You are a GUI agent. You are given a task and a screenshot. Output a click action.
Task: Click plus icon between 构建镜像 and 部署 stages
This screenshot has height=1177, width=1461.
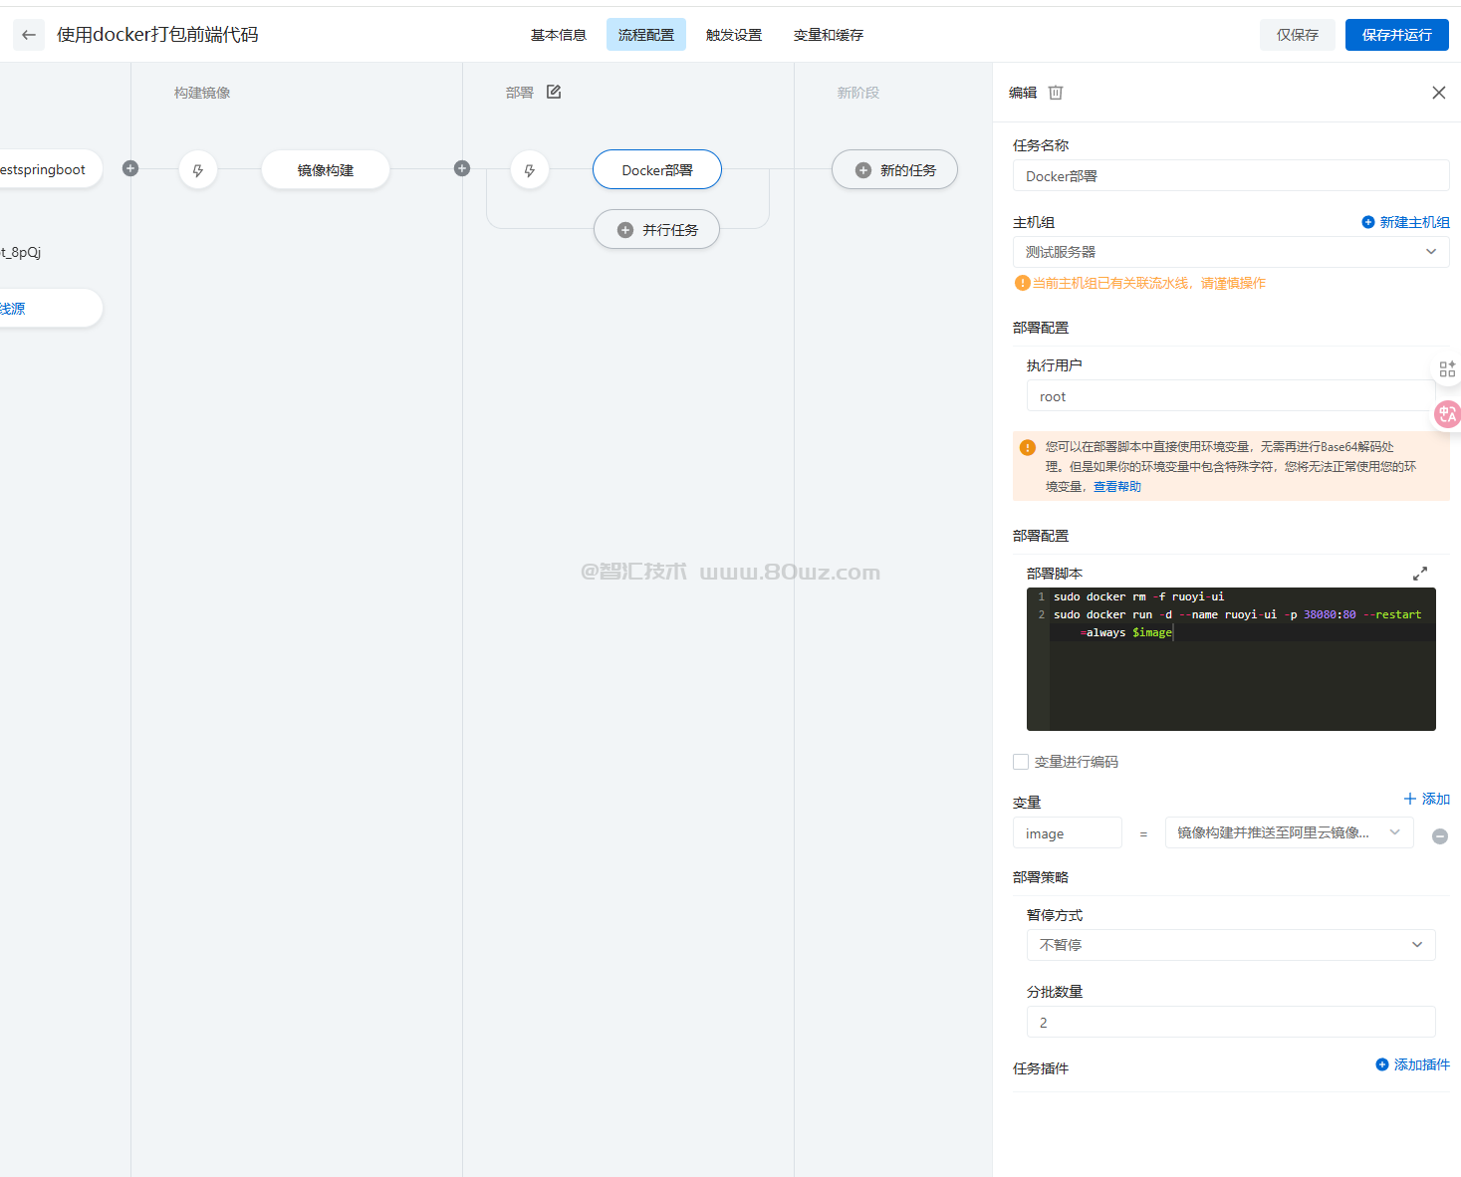tap(462, 168)
